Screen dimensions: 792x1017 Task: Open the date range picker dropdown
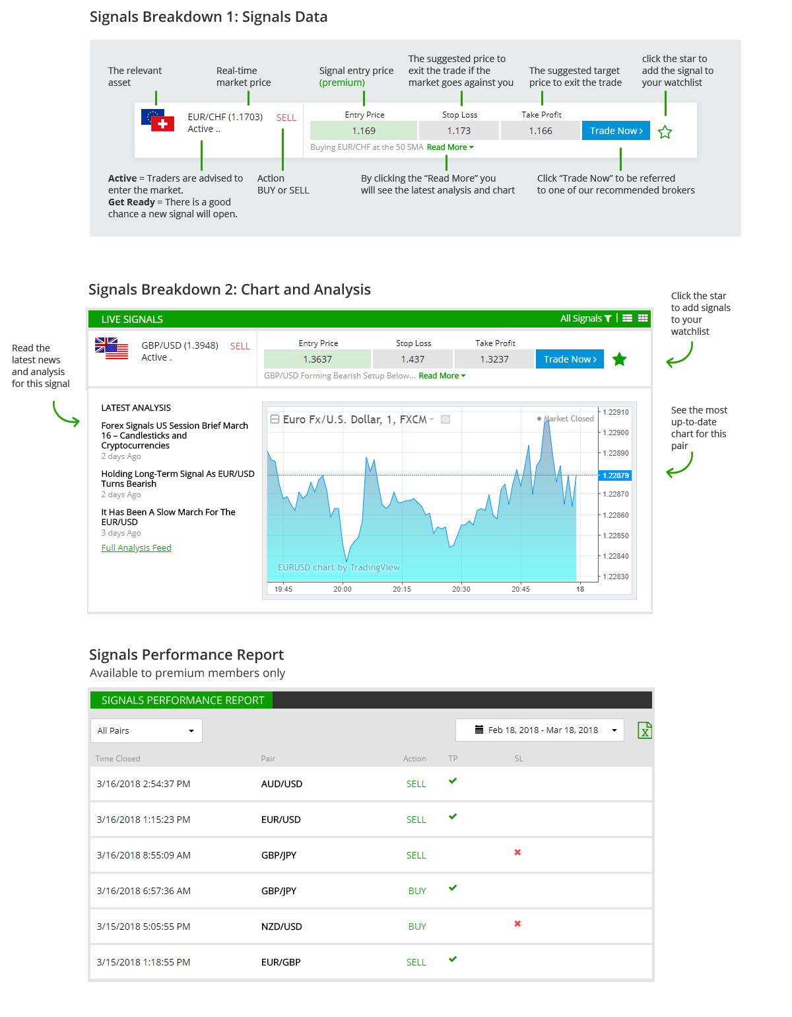(x=539, y=730)
